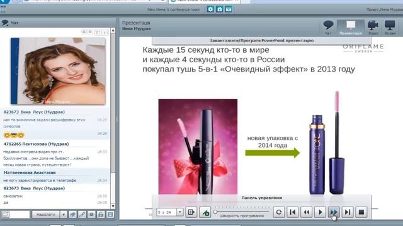Click the chat message input field

tap(20, 215)
